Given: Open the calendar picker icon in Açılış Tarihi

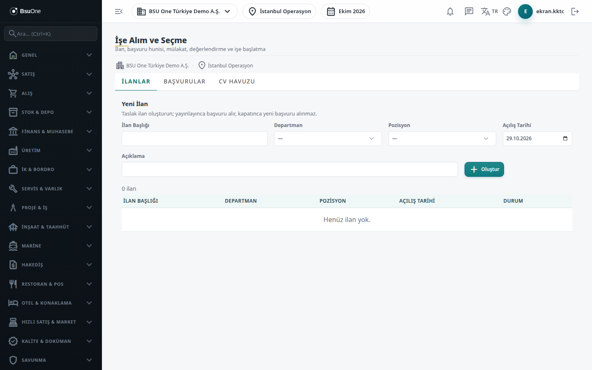Looking at the screenshot, I should click(565, 139).
